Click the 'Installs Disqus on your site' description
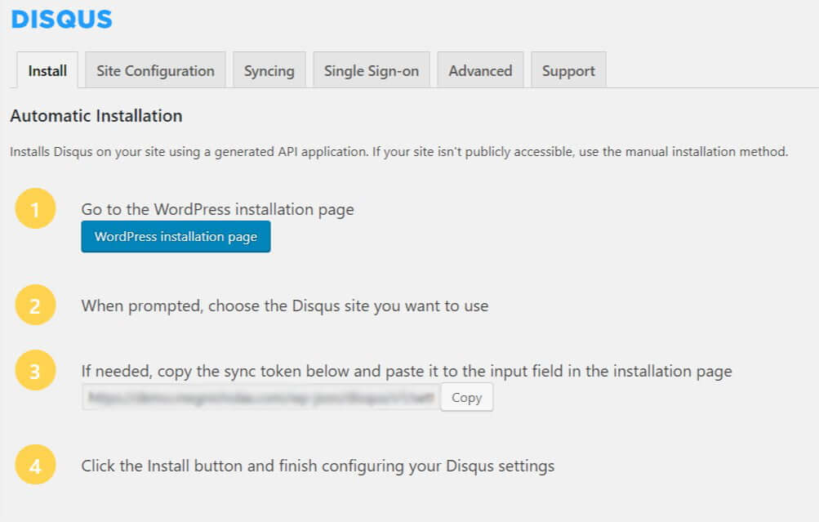The width and height of the screenshot is (819, 522). click(x=398, y=151)
